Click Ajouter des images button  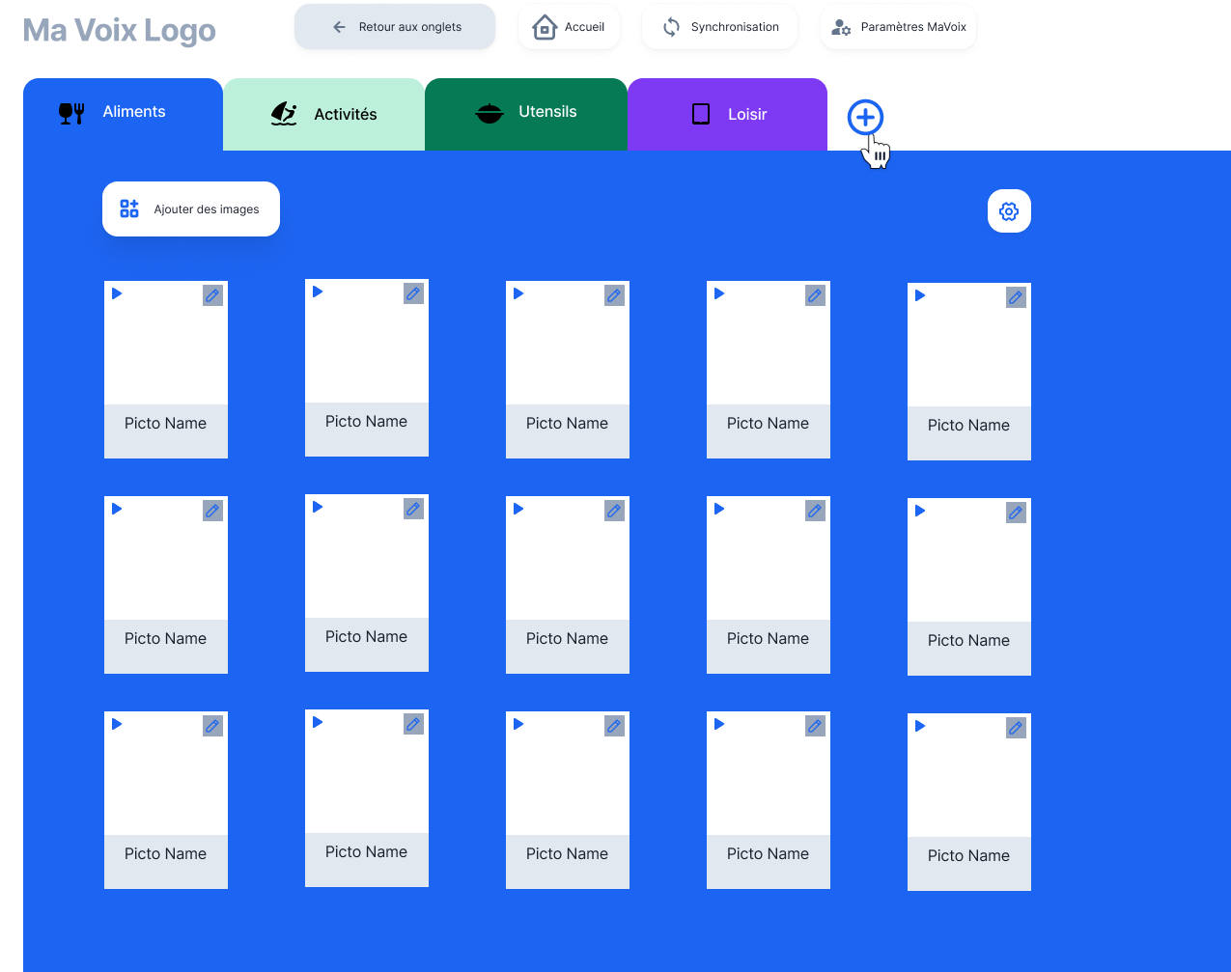(x=191, y=208)
